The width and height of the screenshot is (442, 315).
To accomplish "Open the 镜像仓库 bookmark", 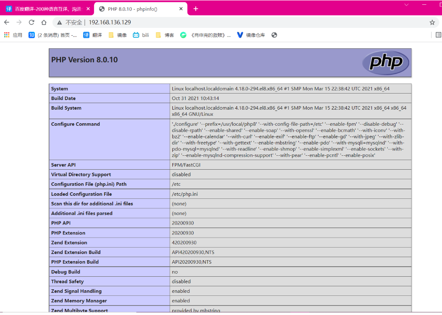I will [251, 35].
